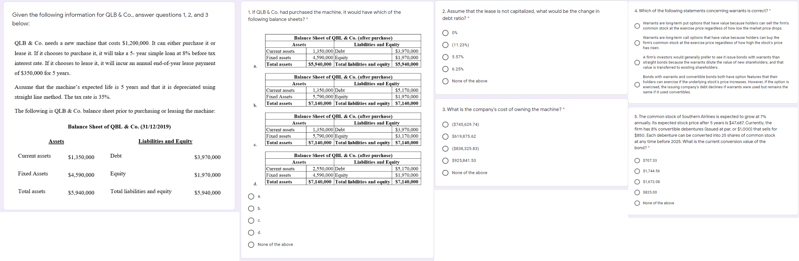Select ($838,325.83) for question 3
799x261 pixels.
click(x=446, y=148)
